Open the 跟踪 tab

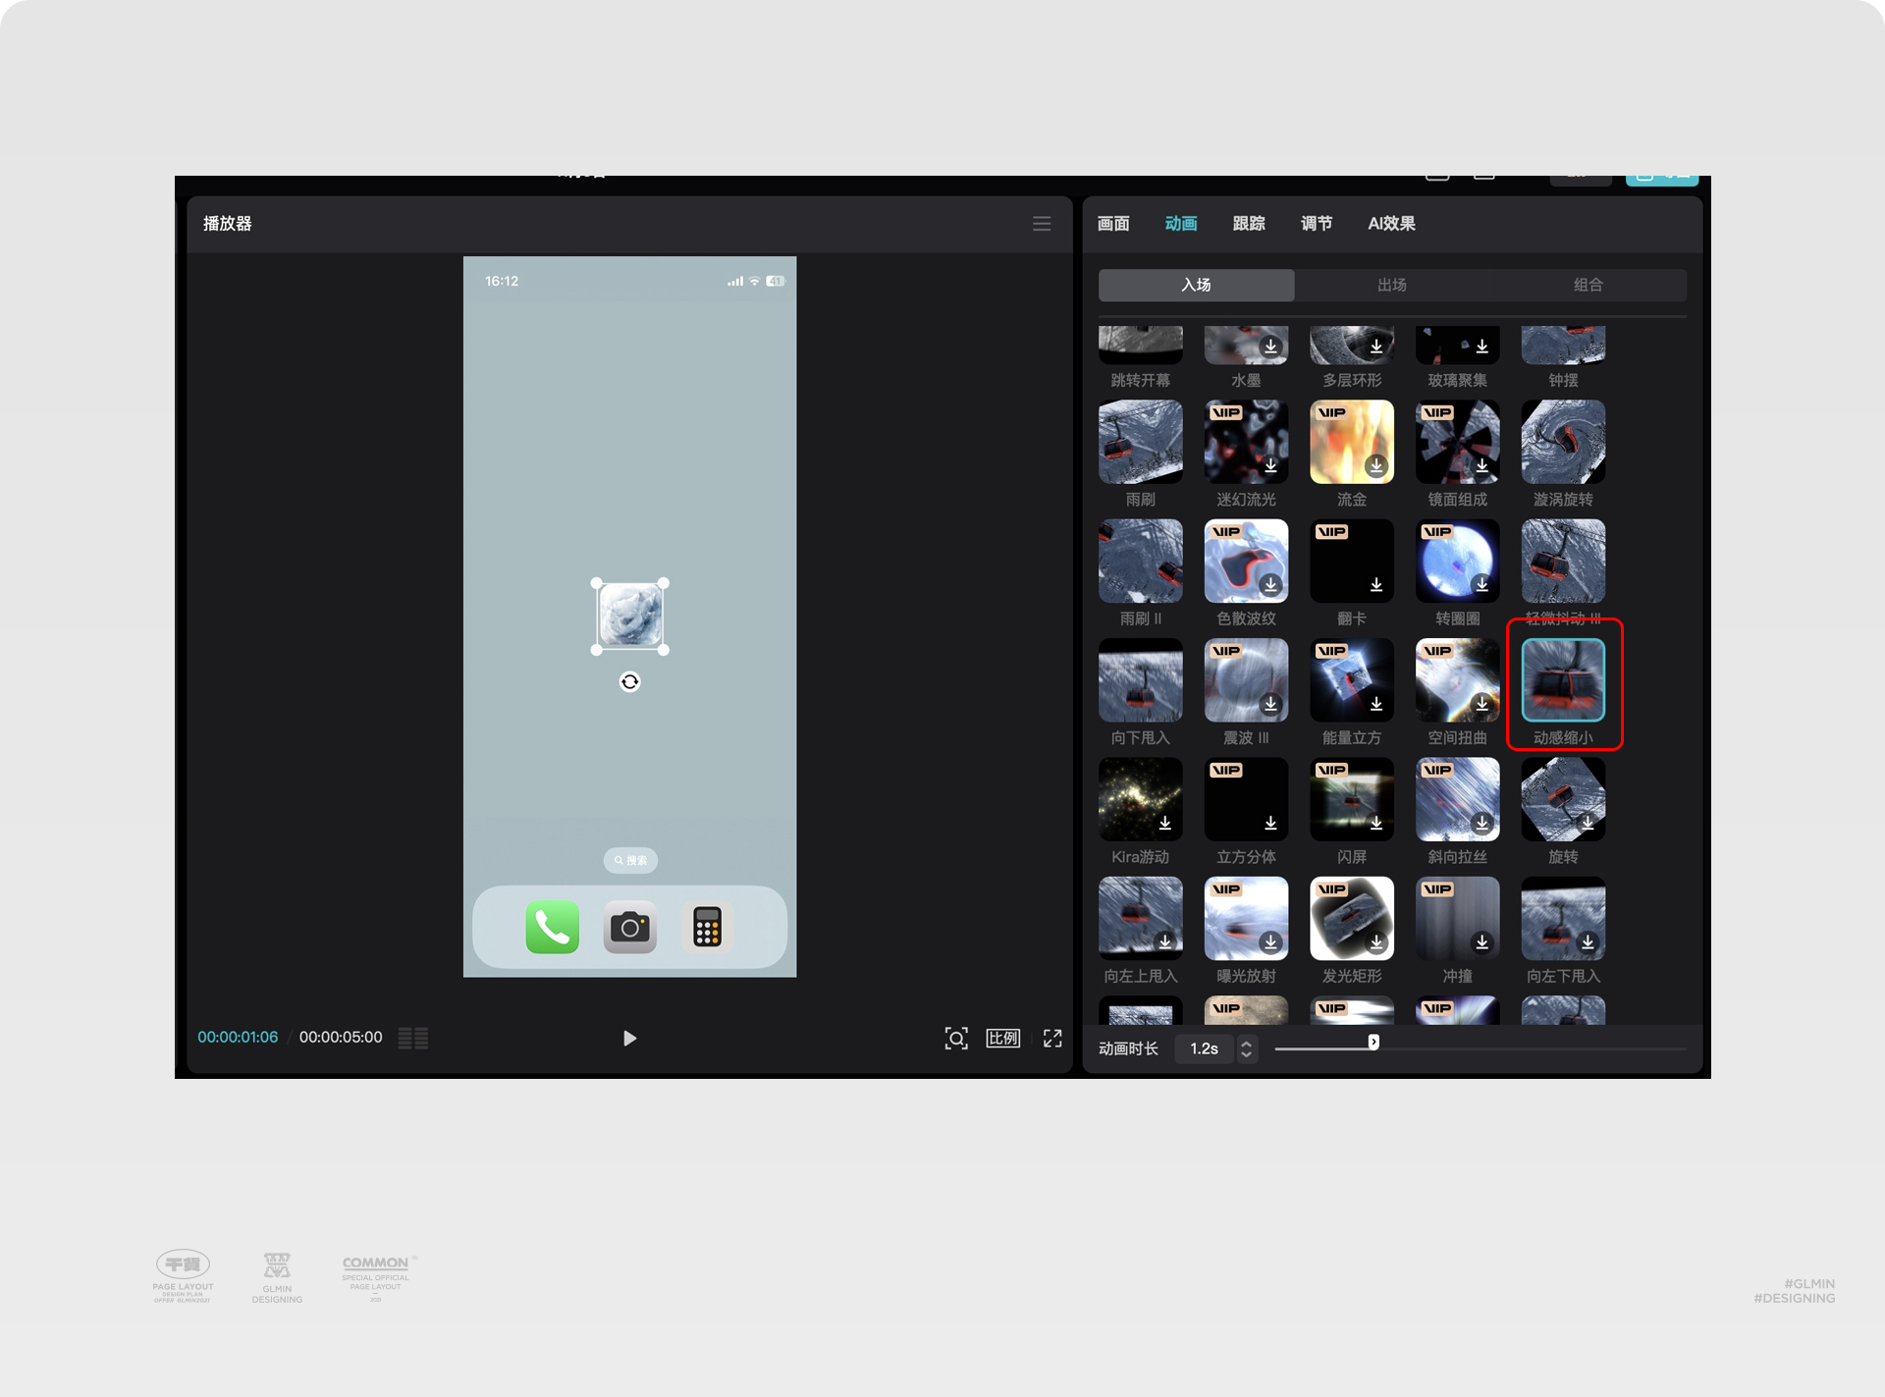[1249, 224]
